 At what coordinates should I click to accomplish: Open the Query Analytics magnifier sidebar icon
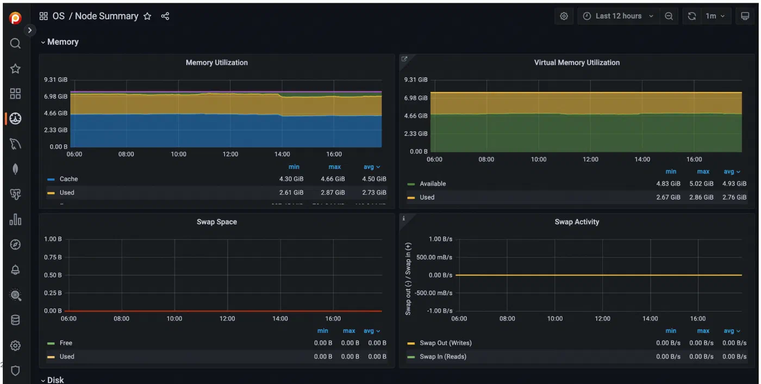coord(15,295)
